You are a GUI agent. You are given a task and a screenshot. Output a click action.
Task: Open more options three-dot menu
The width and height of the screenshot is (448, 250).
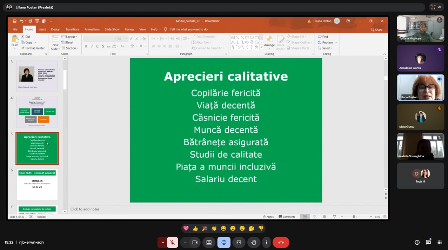click(266, 242)
